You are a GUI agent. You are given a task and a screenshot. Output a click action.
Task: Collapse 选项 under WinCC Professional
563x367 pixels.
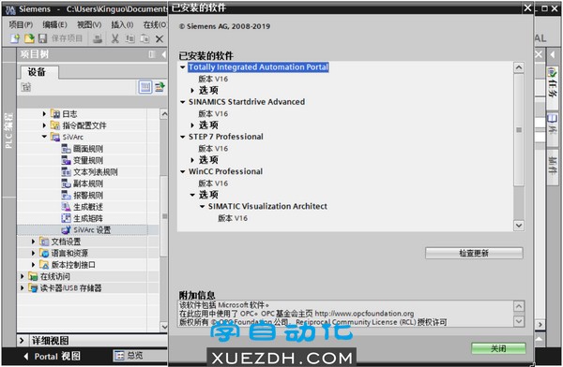click(192, 195)
